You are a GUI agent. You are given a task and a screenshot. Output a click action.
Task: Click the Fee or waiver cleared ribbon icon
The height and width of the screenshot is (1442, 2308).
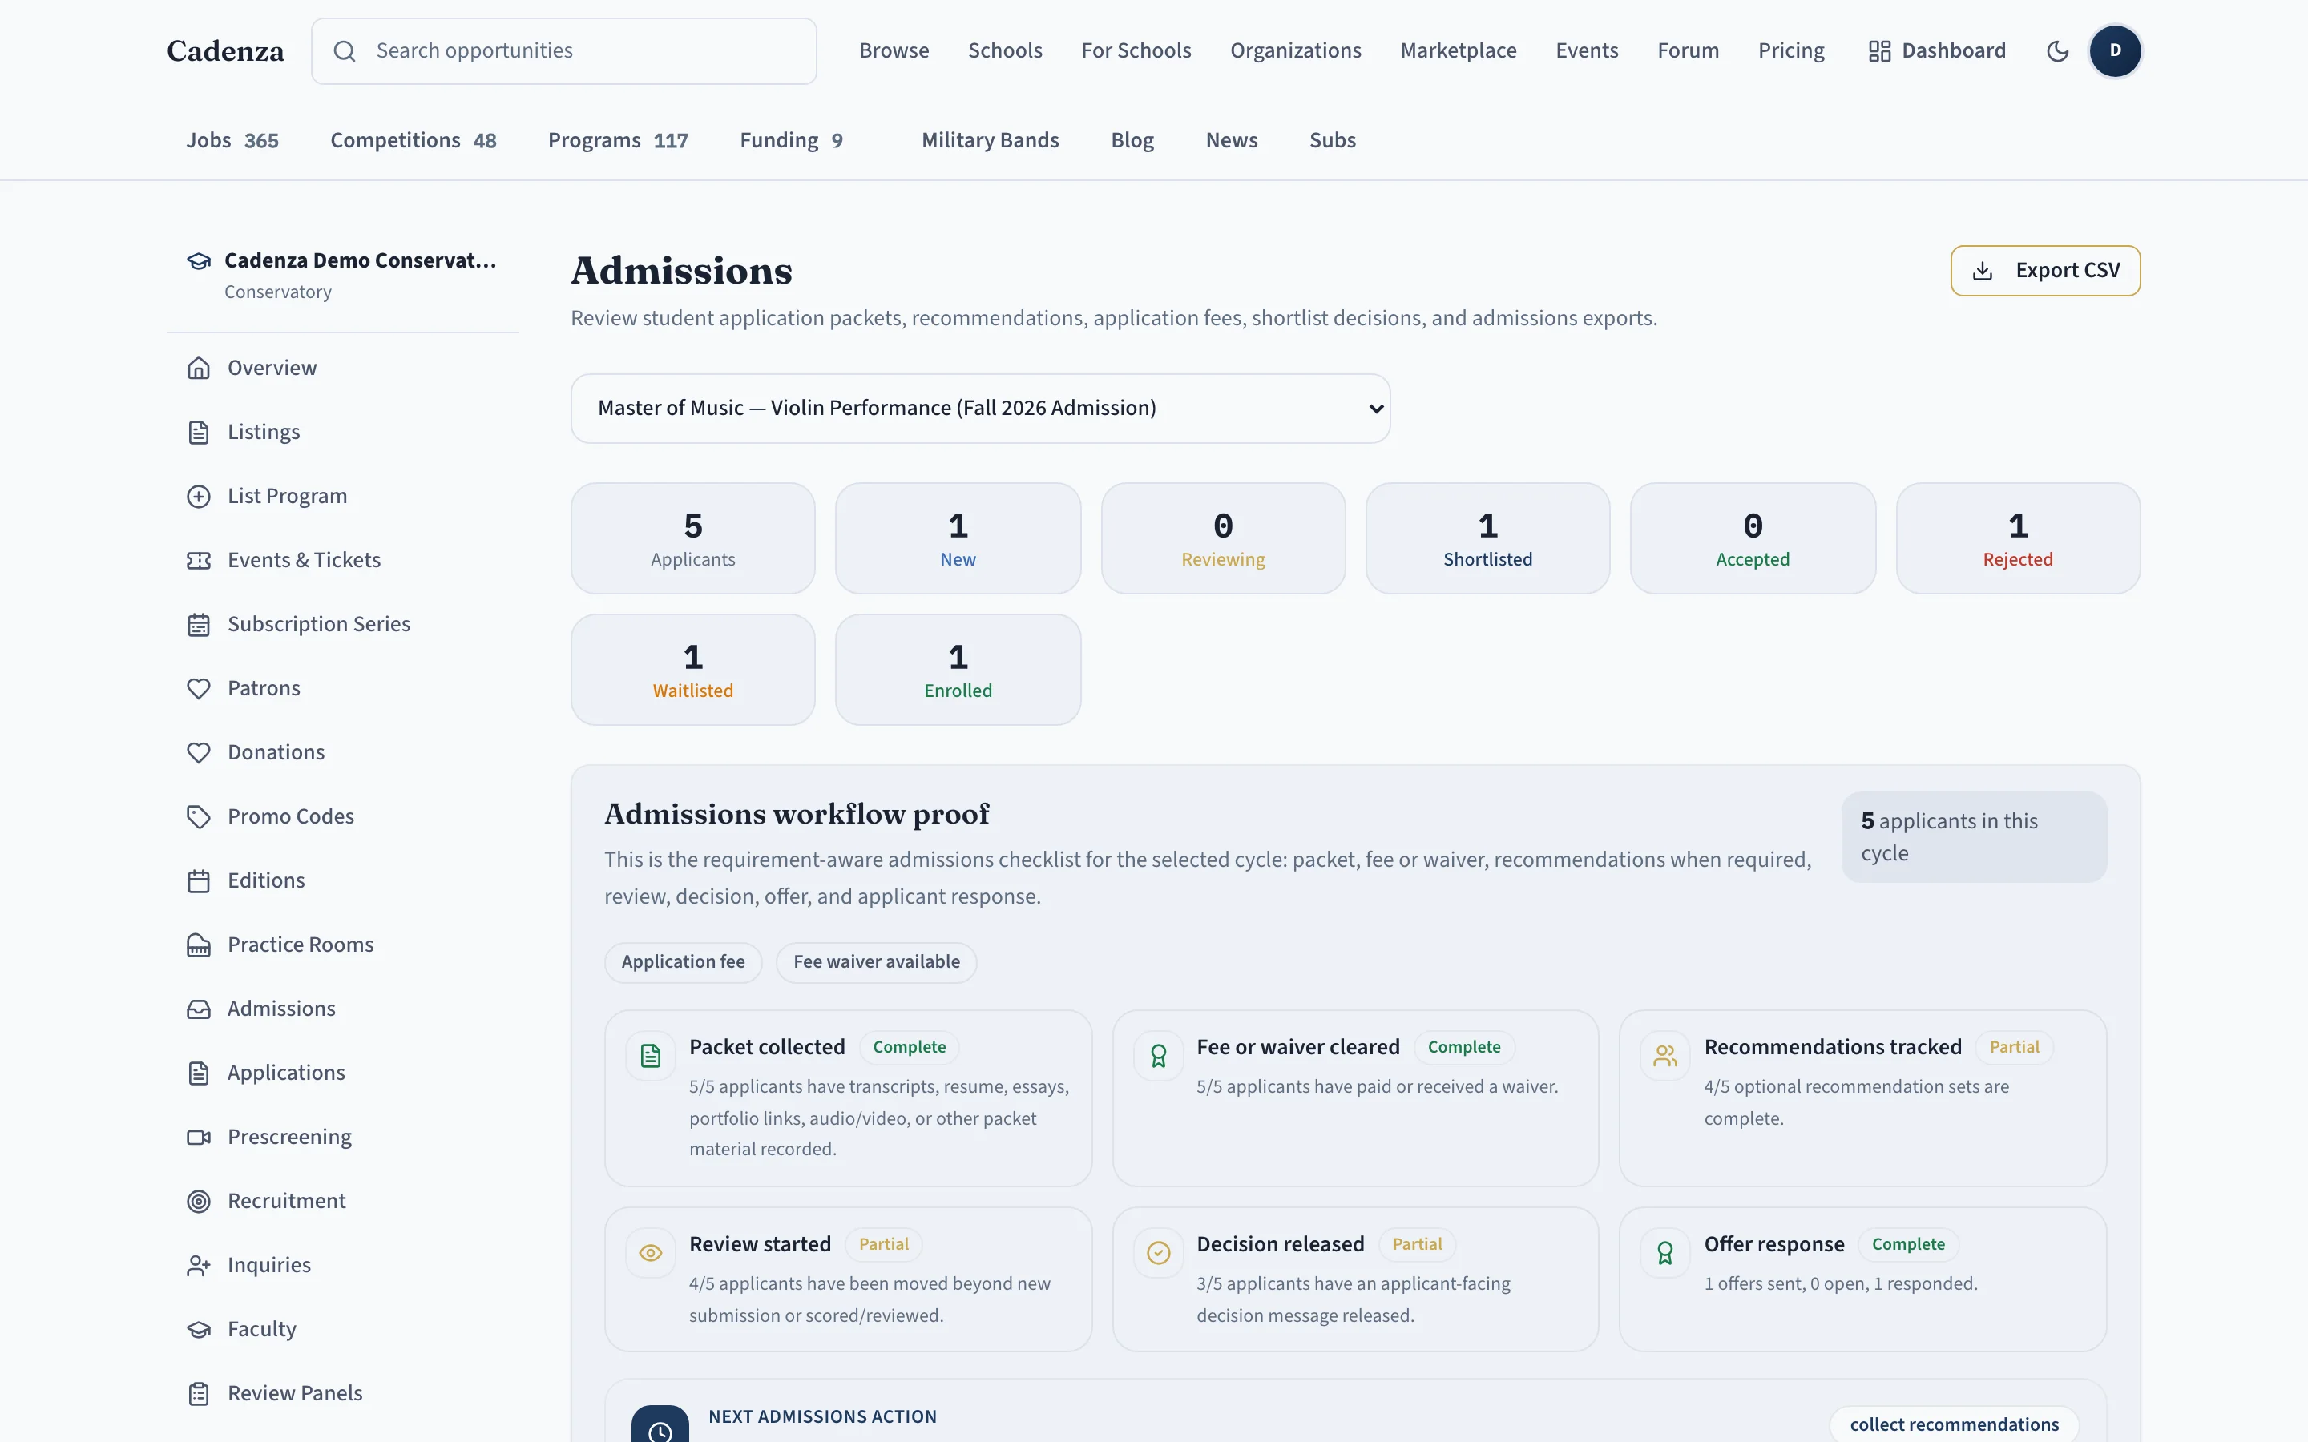point(1158,1056)
